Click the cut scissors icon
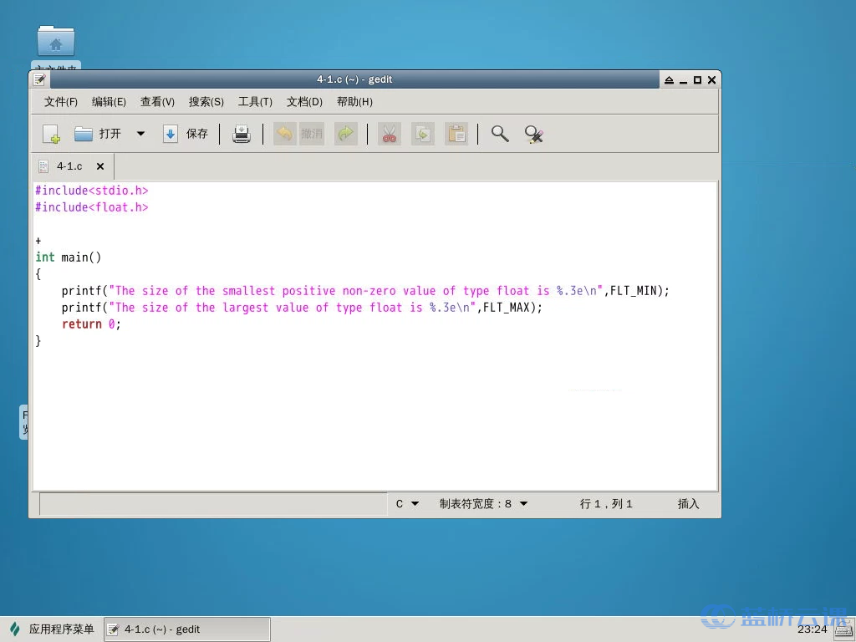Screen dimensions: 856x642 tap(389, 134)
